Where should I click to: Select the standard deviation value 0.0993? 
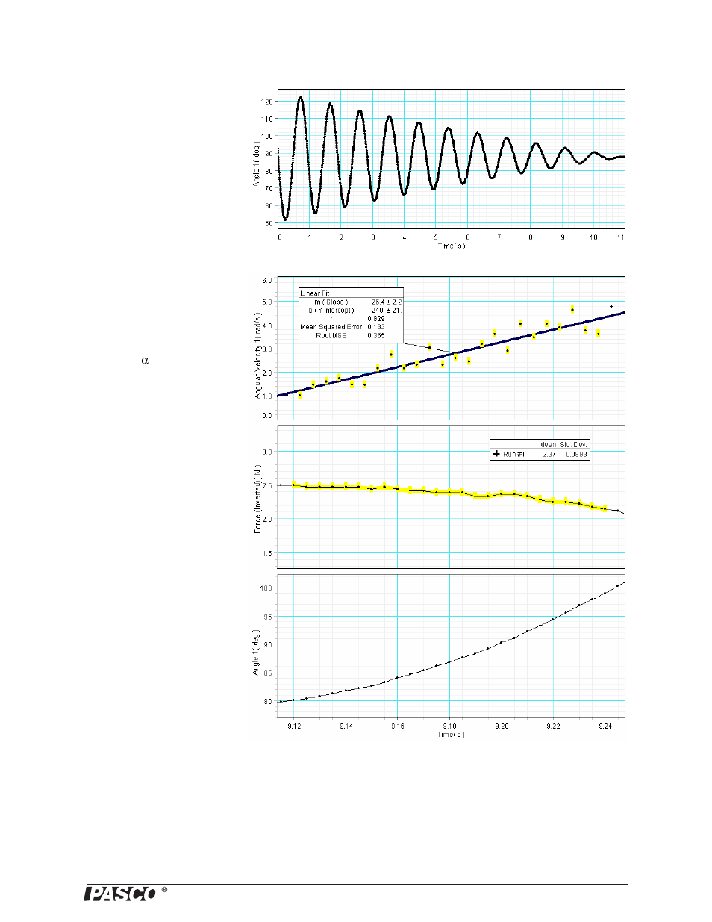pyautogui.click(x=576, y=454)
